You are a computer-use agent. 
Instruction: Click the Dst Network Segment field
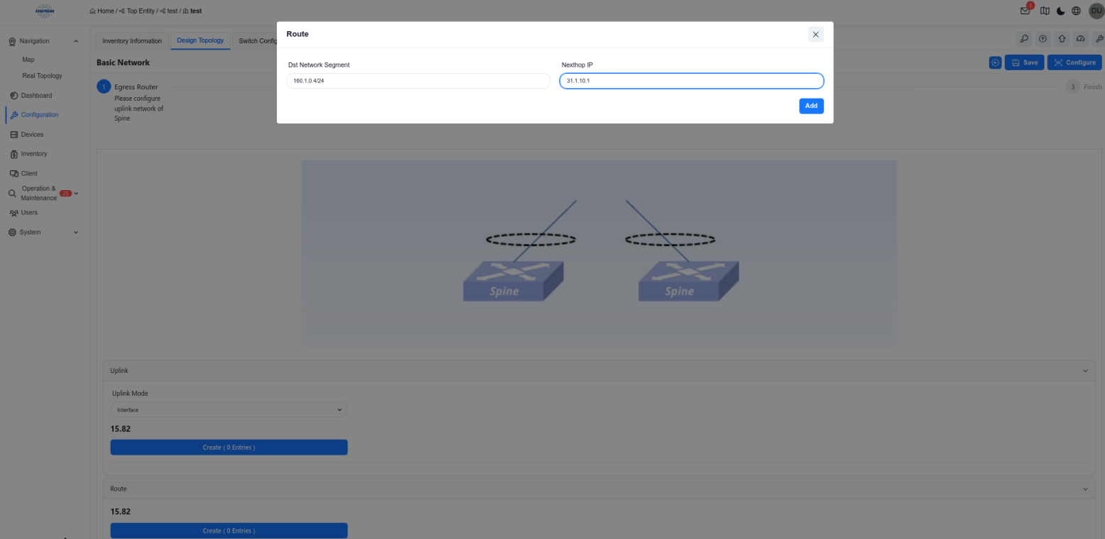tap(418, 81)
